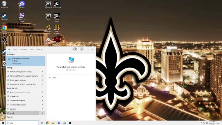The width and height of the screenshot is (222, 125).
Task: Launch the Lunar Client desktop shortcut
Action: pos(57,4)
